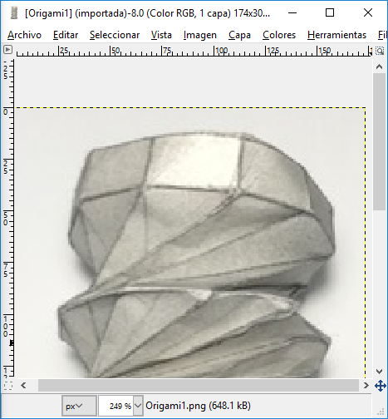
Task: Open the px units dropdown
Action: tap(79, 406)
